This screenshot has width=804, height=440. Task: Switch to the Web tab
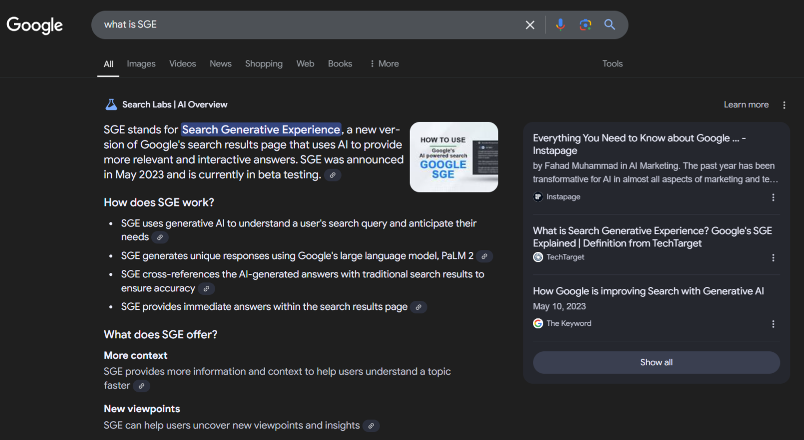[305, 64]
